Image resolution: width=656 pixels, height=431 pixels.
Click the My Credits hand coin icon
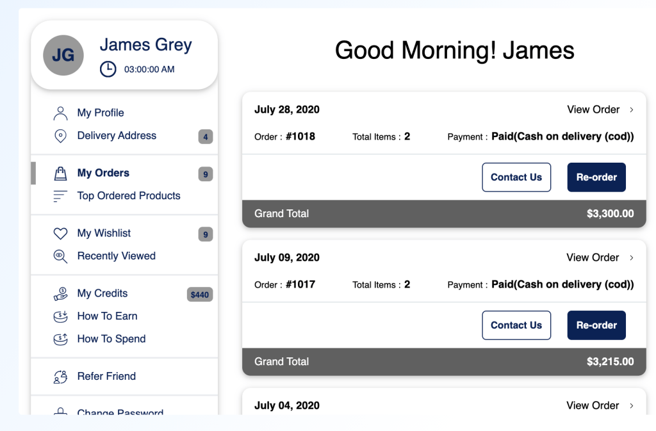(60, 293)
